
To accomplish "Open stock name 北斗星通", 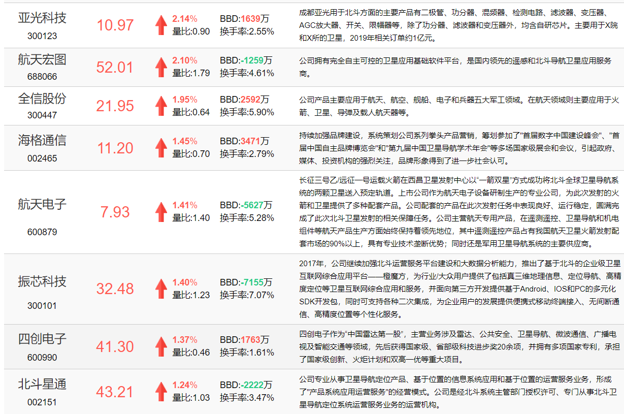I will pyautogui.click(x=42, y=385).
